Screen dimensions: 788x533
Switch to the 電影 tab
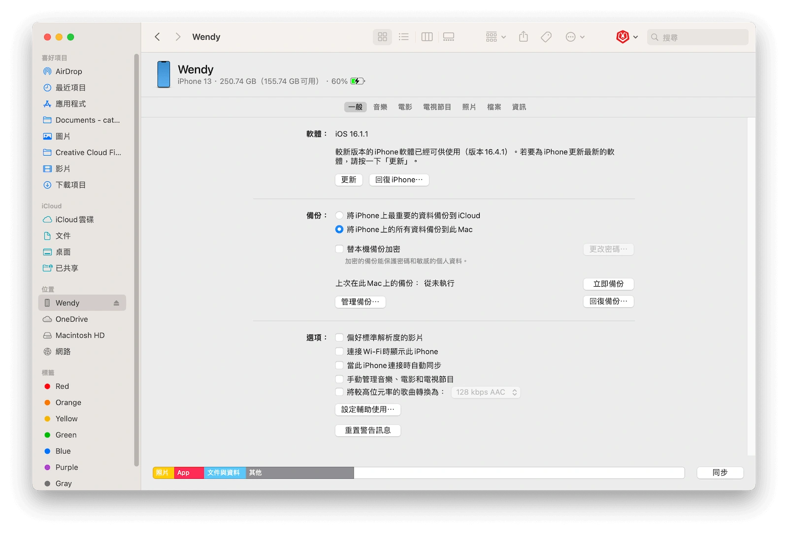pos(405,107)
